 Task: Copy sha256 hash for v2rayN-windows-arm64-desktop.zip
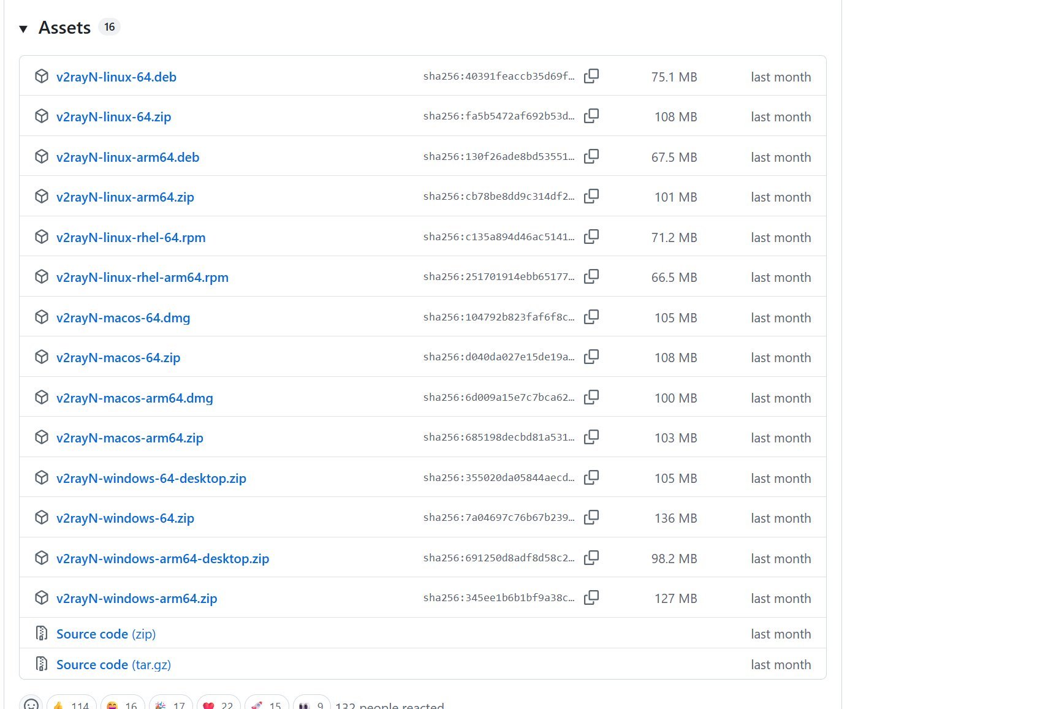591,558
